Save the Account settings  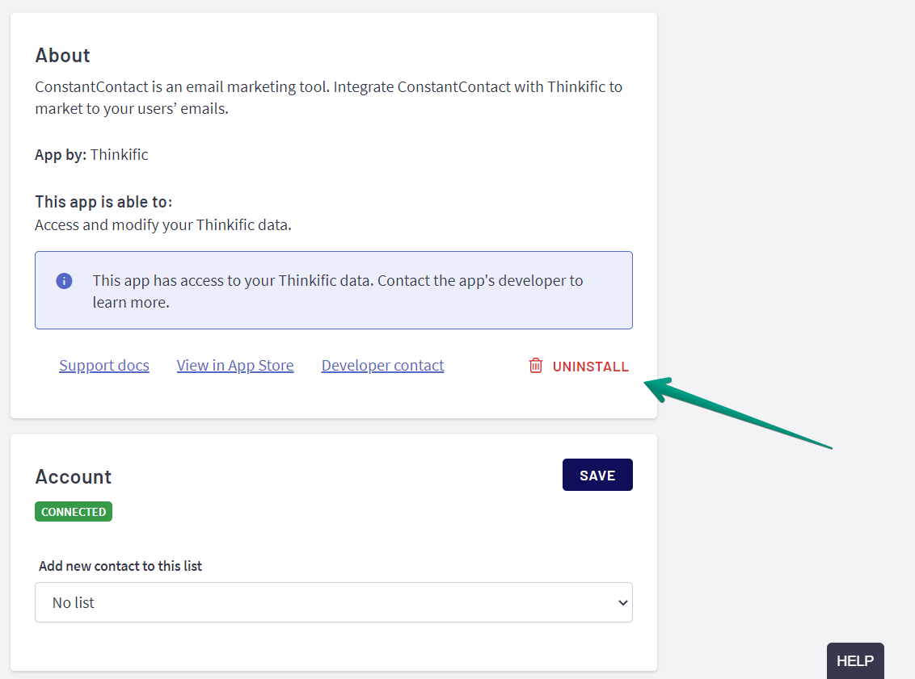[x=597, y=475]
